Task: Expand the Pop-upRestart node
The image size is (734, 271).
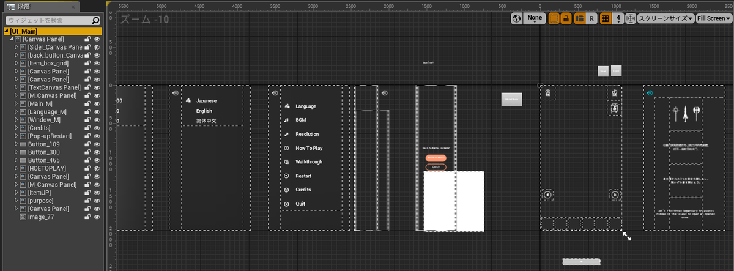Action: click(17, 136)
